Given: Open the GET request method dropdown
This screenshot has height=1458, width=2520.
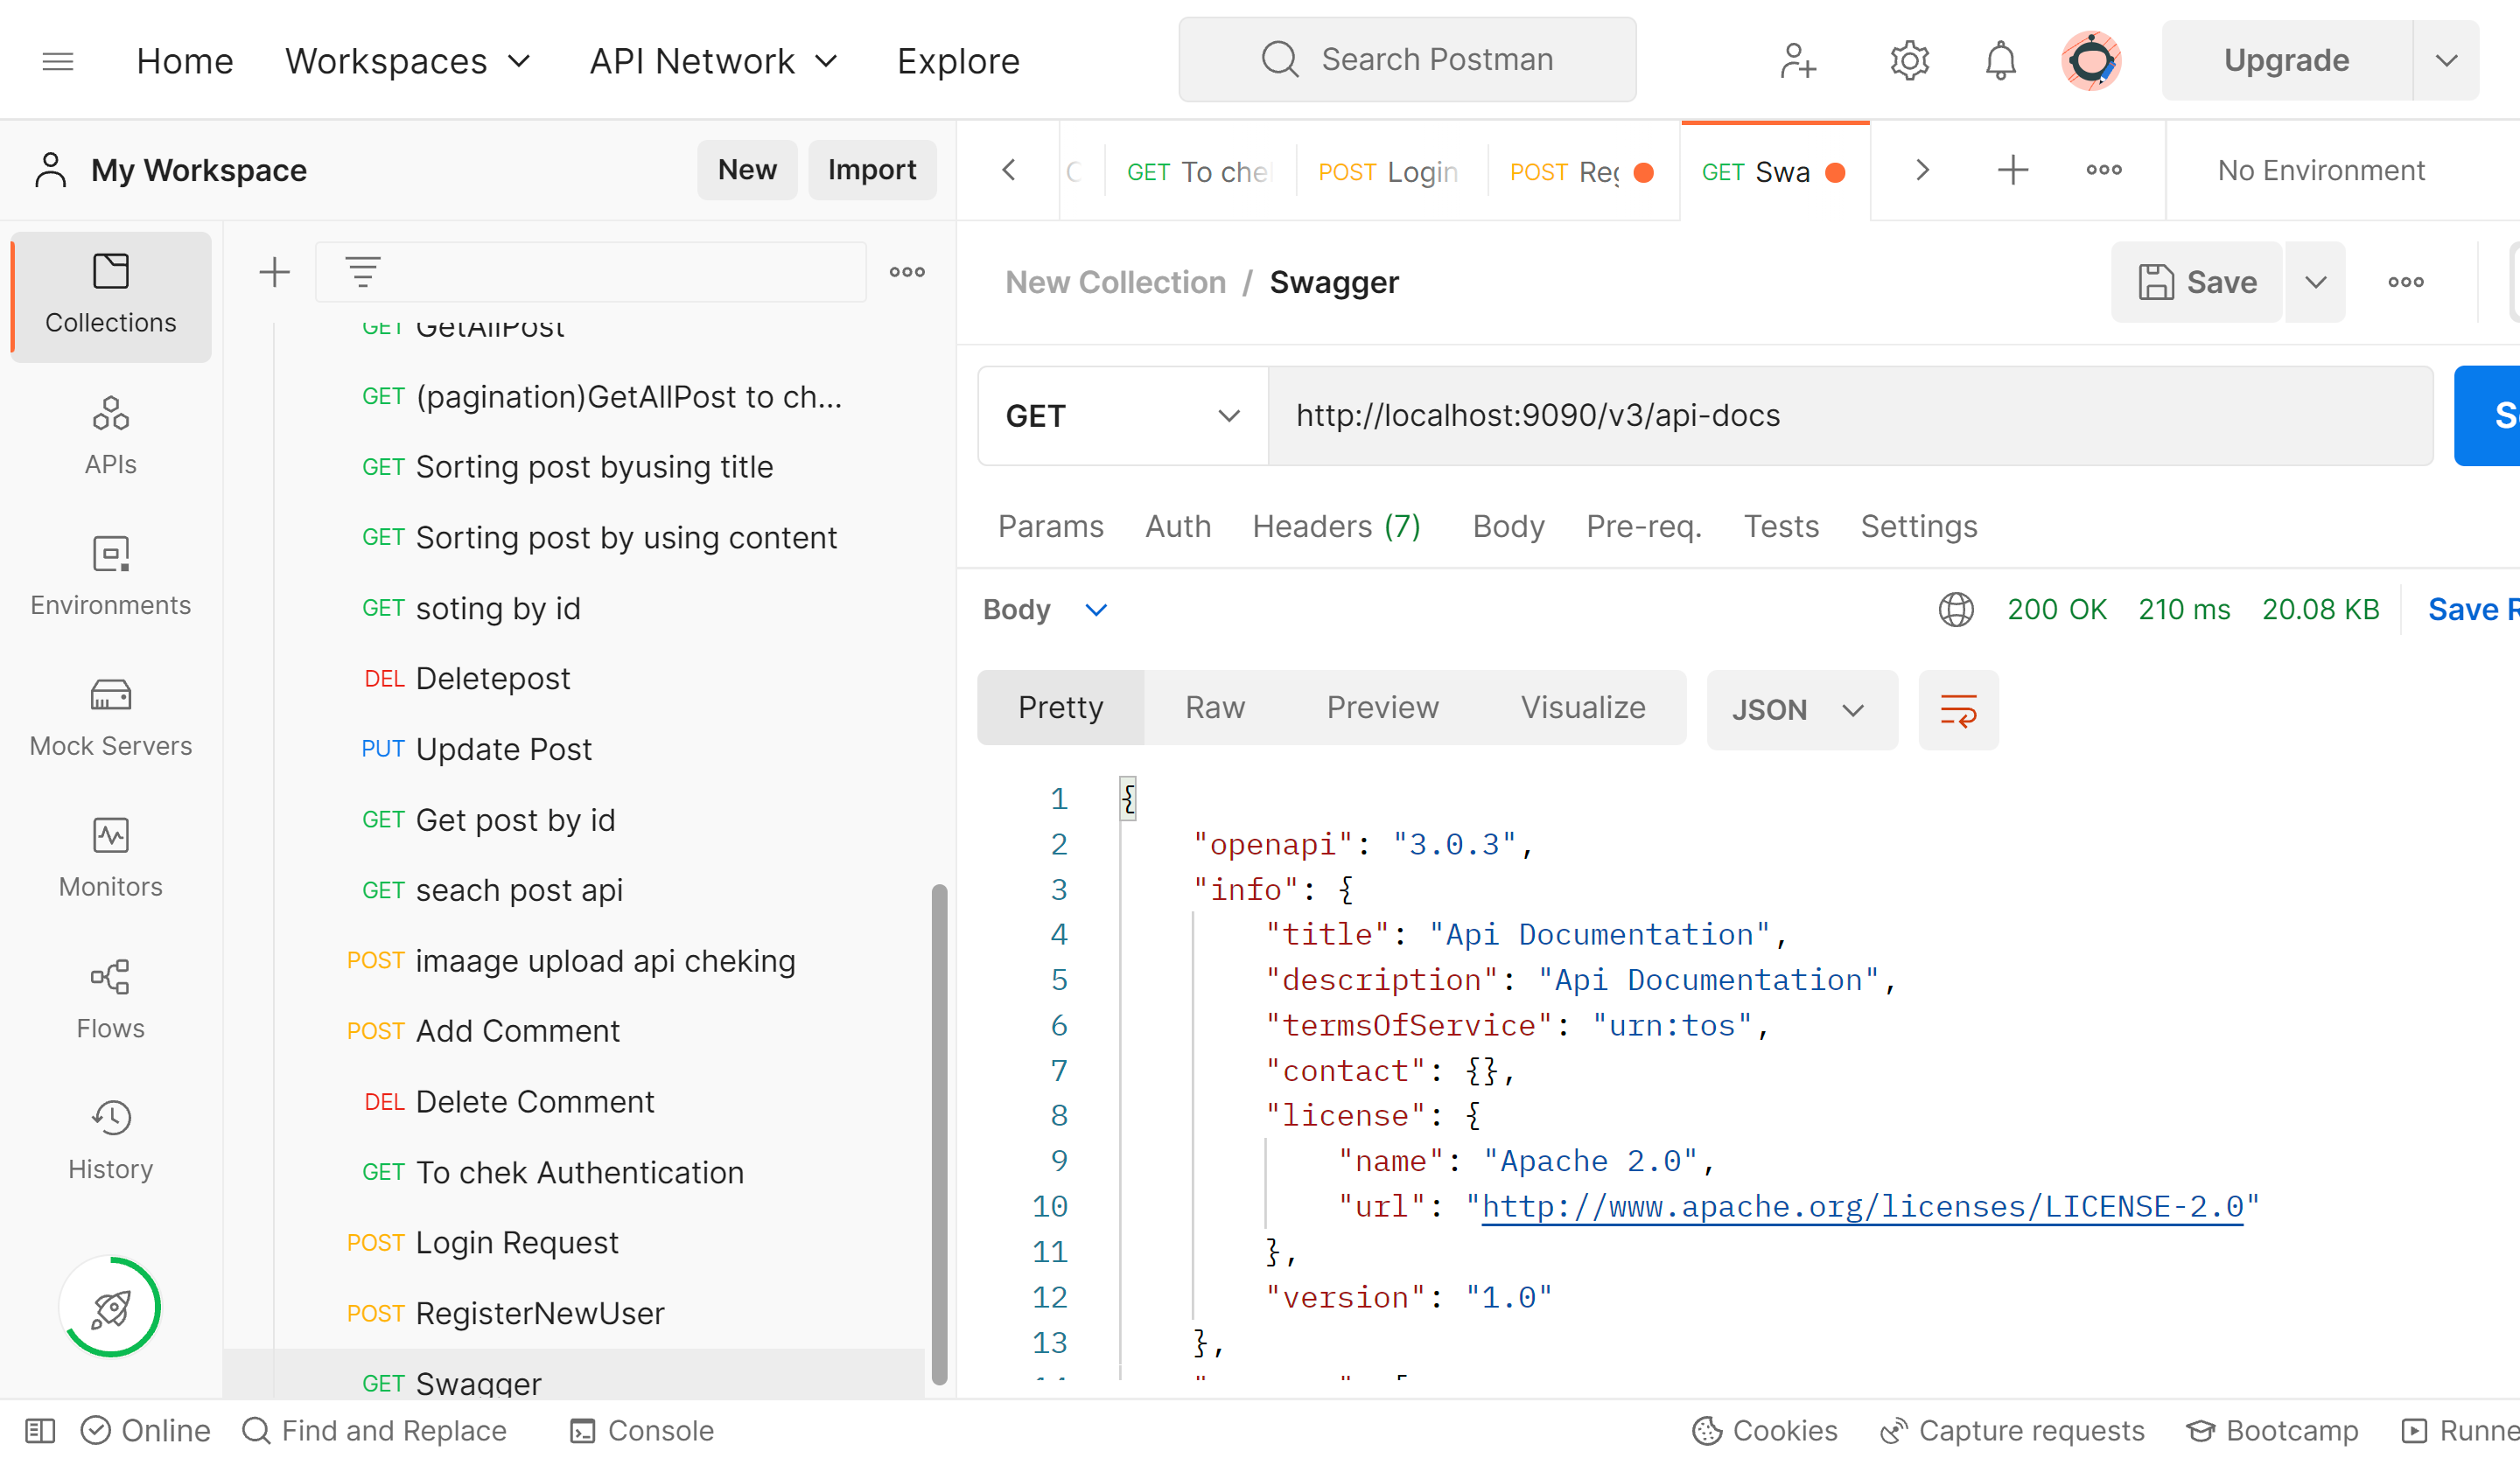Looking at the screenshot, I should (x=1122, y=415).
